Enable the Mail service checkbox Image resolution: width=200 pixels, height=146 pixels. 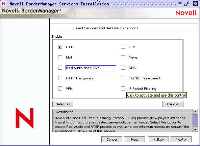click(x=60, y=57)
